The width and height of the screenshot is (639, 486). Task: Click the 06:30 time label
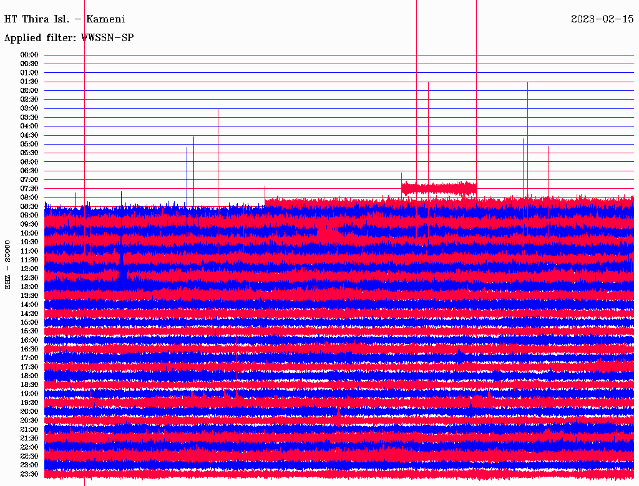click(29, 171)
